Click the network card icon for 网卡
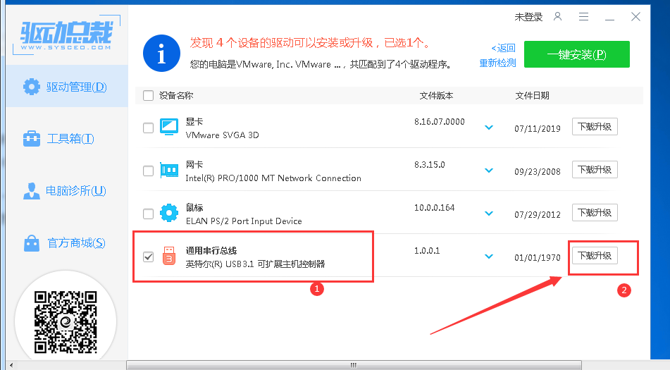The image size is (670, 370). coord(169,170)
